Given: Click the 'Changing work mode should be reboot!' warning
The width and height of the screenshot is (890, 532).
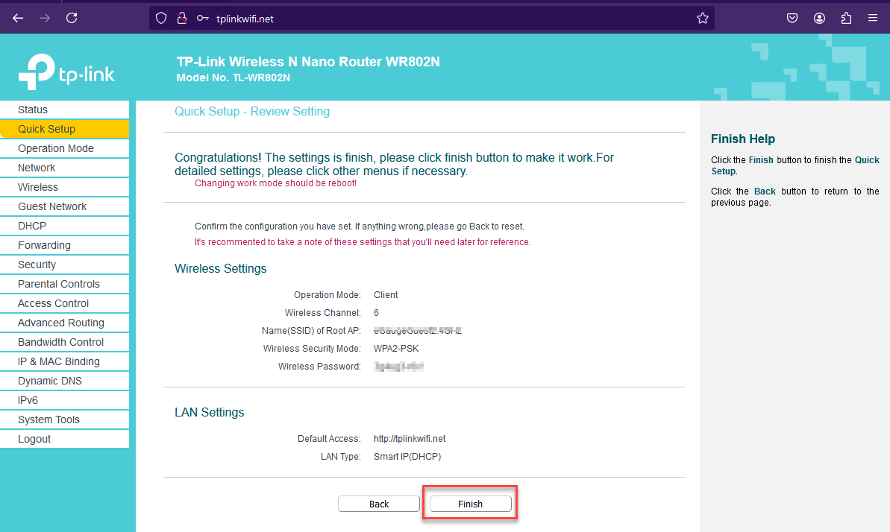Looking at the screenshot, I should point(275,183).
